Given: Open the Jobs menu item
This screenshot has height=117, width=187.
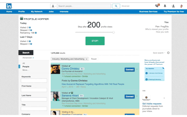Looking at the screenshot, I should pos(51,11).
